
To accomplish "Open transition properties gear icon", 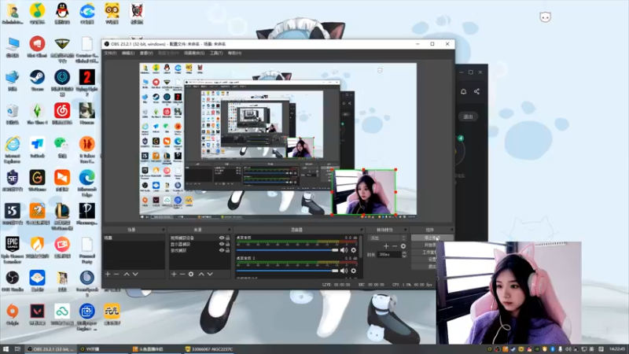I will (403, 246).
